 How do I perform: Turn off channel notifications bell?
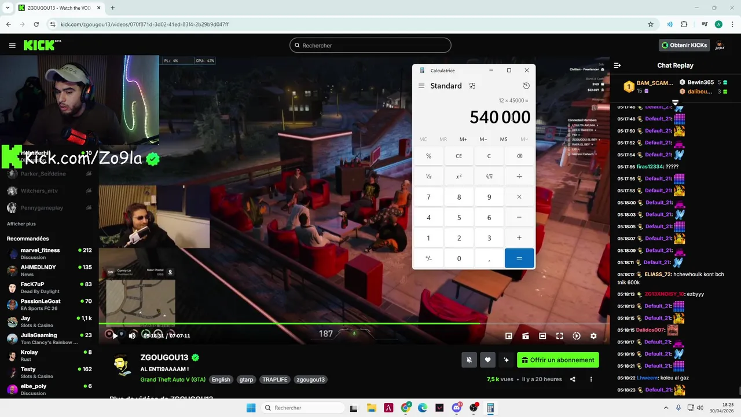(x=469, y=360)
